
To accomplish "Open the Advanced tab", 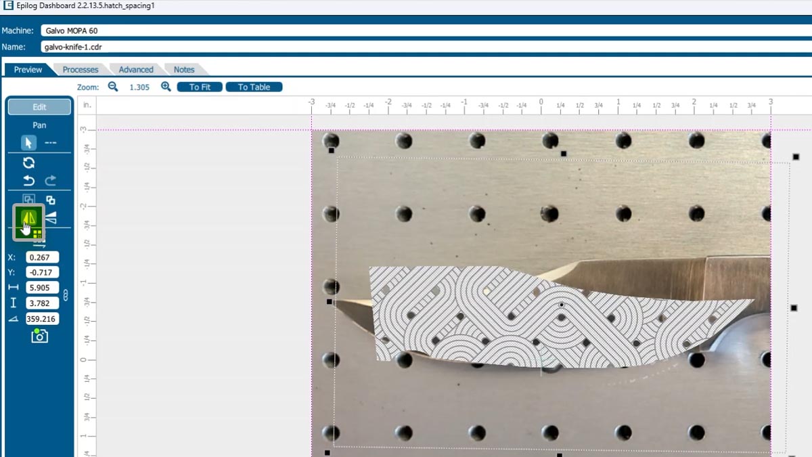I will click(136, 70).
